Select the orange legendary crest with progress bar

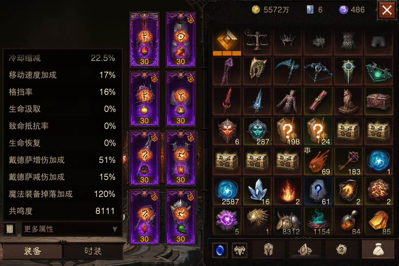click(227, 41)
